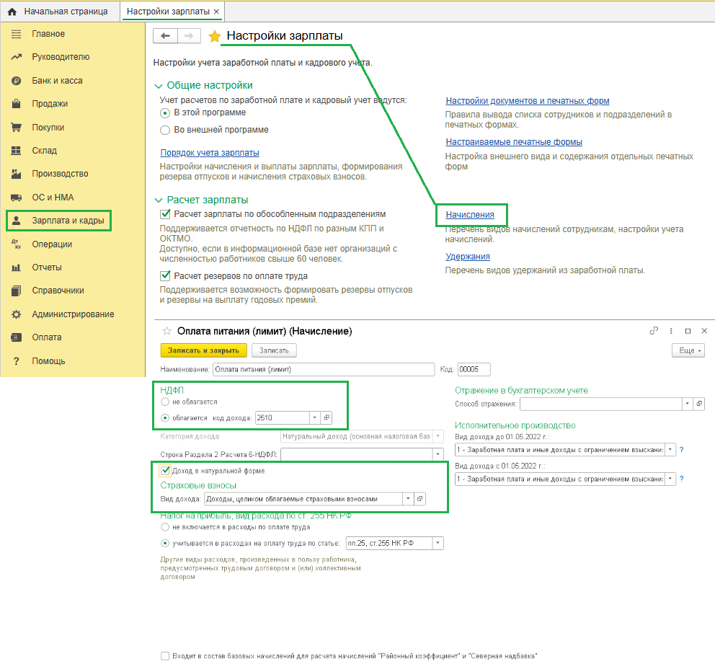Click the shopping bag icon of Продажи
The image size is (715, 664).
[x=16, y=104]
